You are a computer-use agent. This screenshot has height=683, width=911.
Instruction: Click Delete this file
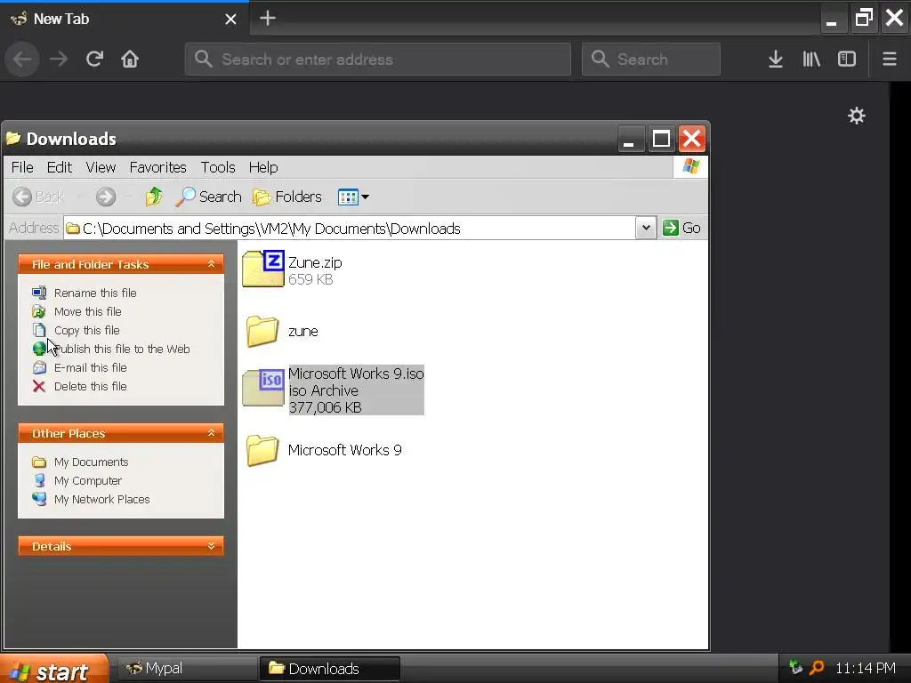(x=90, y=386)
